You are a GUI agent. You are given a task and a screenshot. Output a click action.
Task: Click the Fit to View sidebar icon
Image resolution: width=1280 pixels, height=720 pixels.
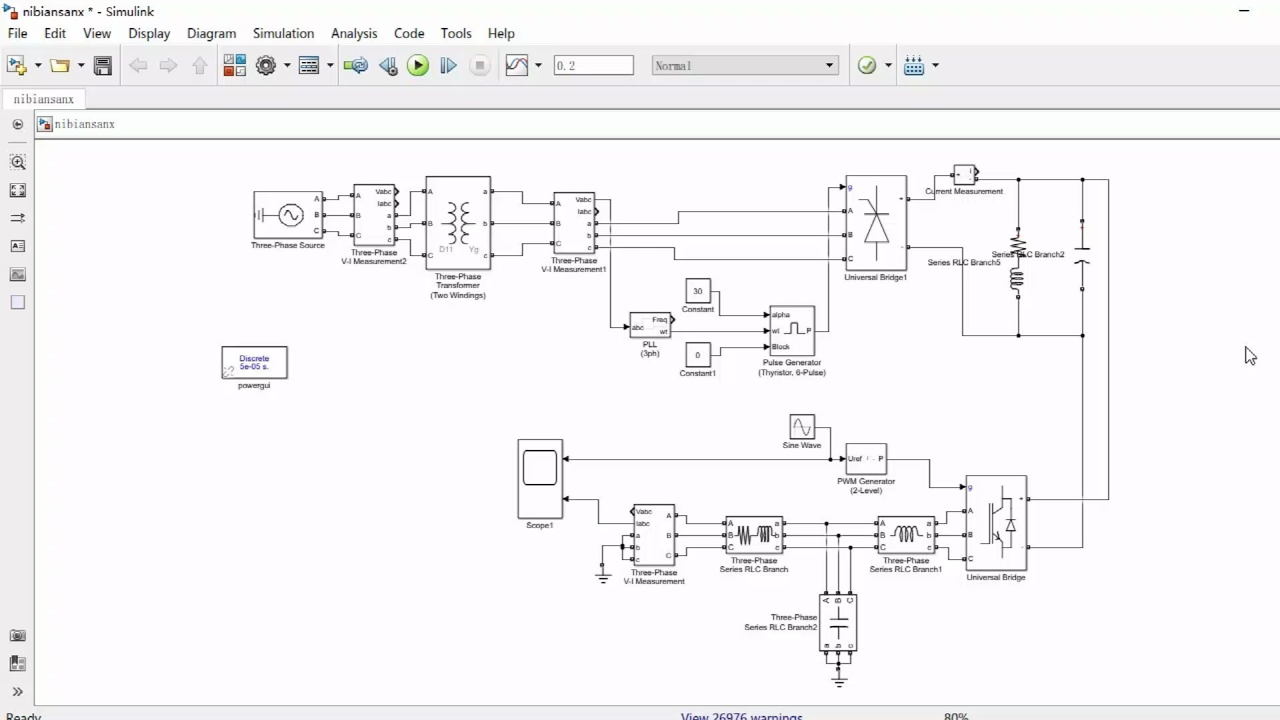click(18, 191)
